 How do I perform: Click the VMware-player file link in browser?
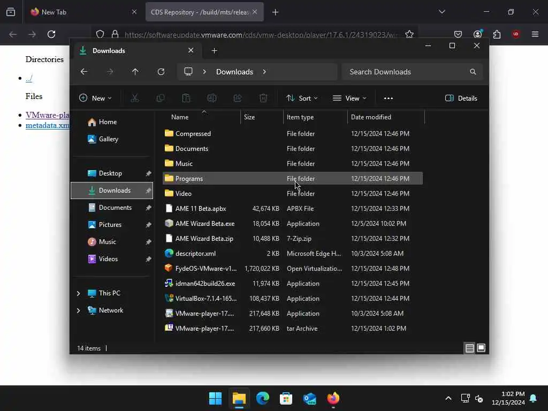(x=48, y=115)
